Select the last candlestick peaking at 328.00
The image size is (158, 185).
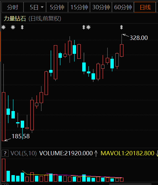(x=122, y=45)
